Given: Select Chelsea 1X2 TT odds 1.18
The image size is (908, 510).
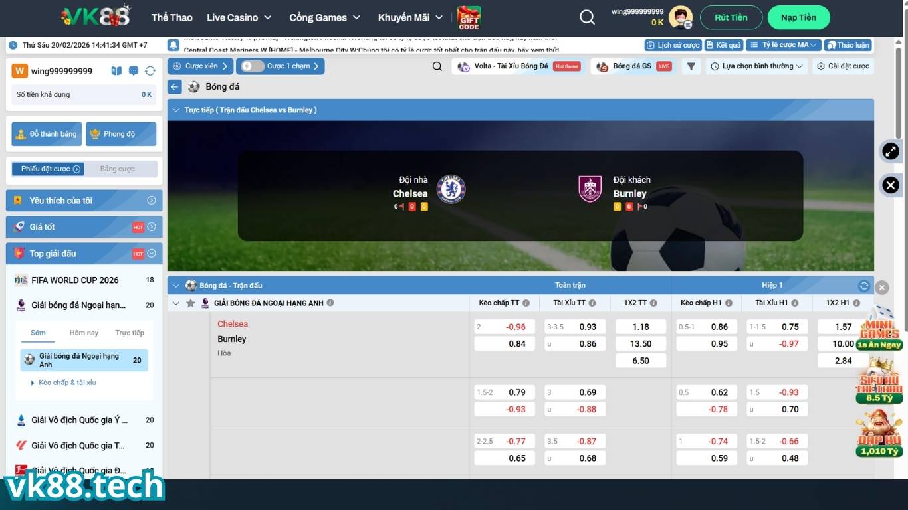Looking at the screenshot, I should pos(641,327).
